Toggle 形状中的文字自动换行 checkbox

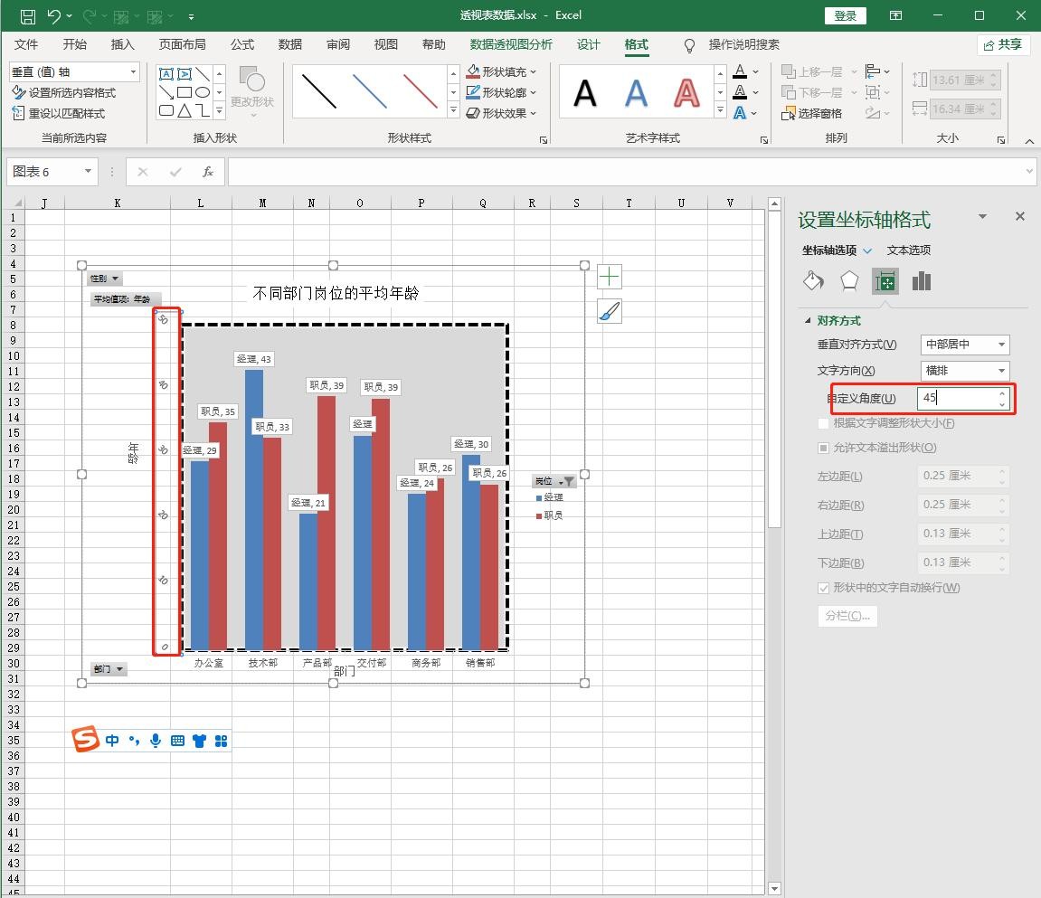coord(823,588)
